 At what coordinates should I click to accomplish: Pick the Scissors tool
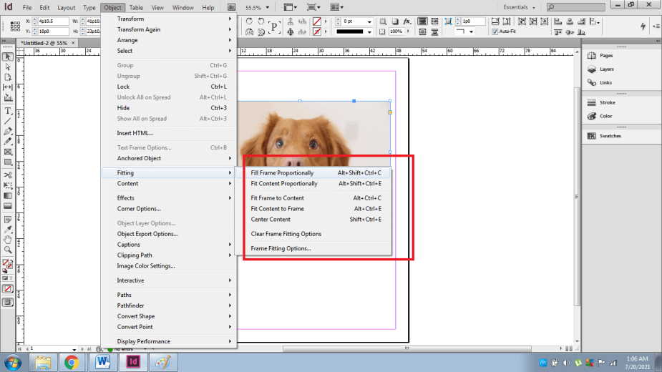pyautogui.click(x=8, y=175)
